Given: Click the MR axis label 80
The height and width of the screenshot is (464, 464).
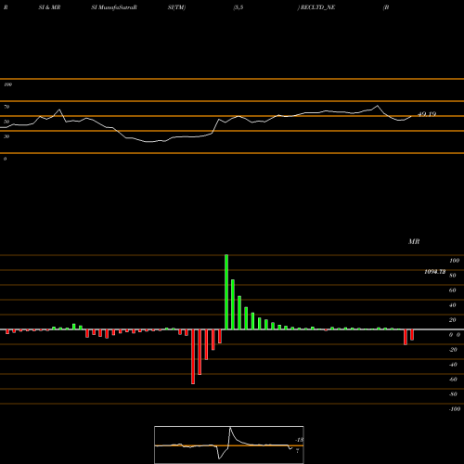Looking at the screenshot, I should pyautogui.click(x=453, y=276).
